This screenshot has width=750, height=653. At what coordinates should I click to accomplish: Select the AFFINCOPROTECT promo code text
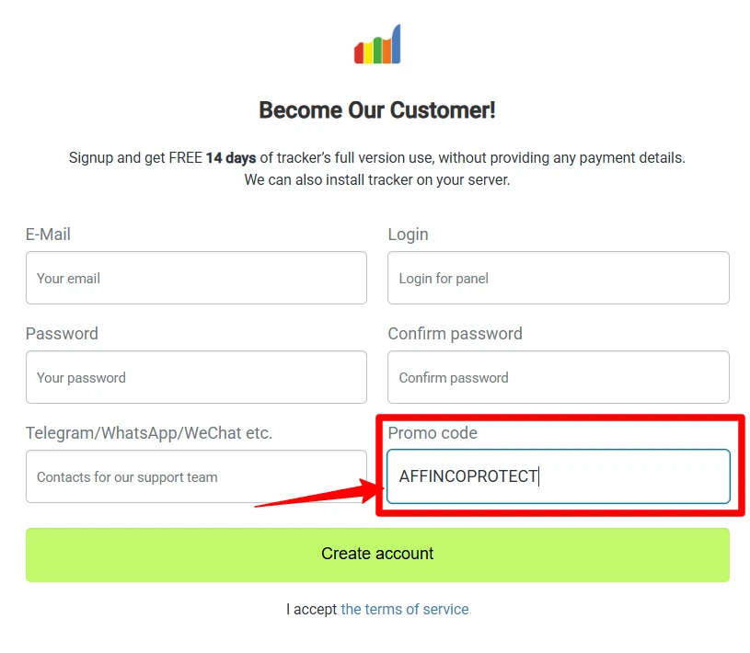467,476
